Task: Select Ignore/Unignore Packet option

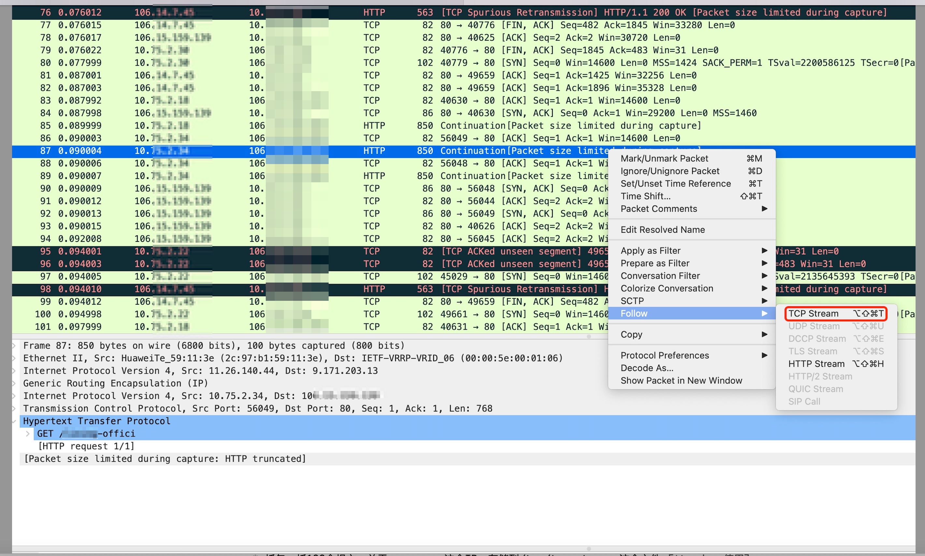Action: pyautogui.click(x=669, y=171)
